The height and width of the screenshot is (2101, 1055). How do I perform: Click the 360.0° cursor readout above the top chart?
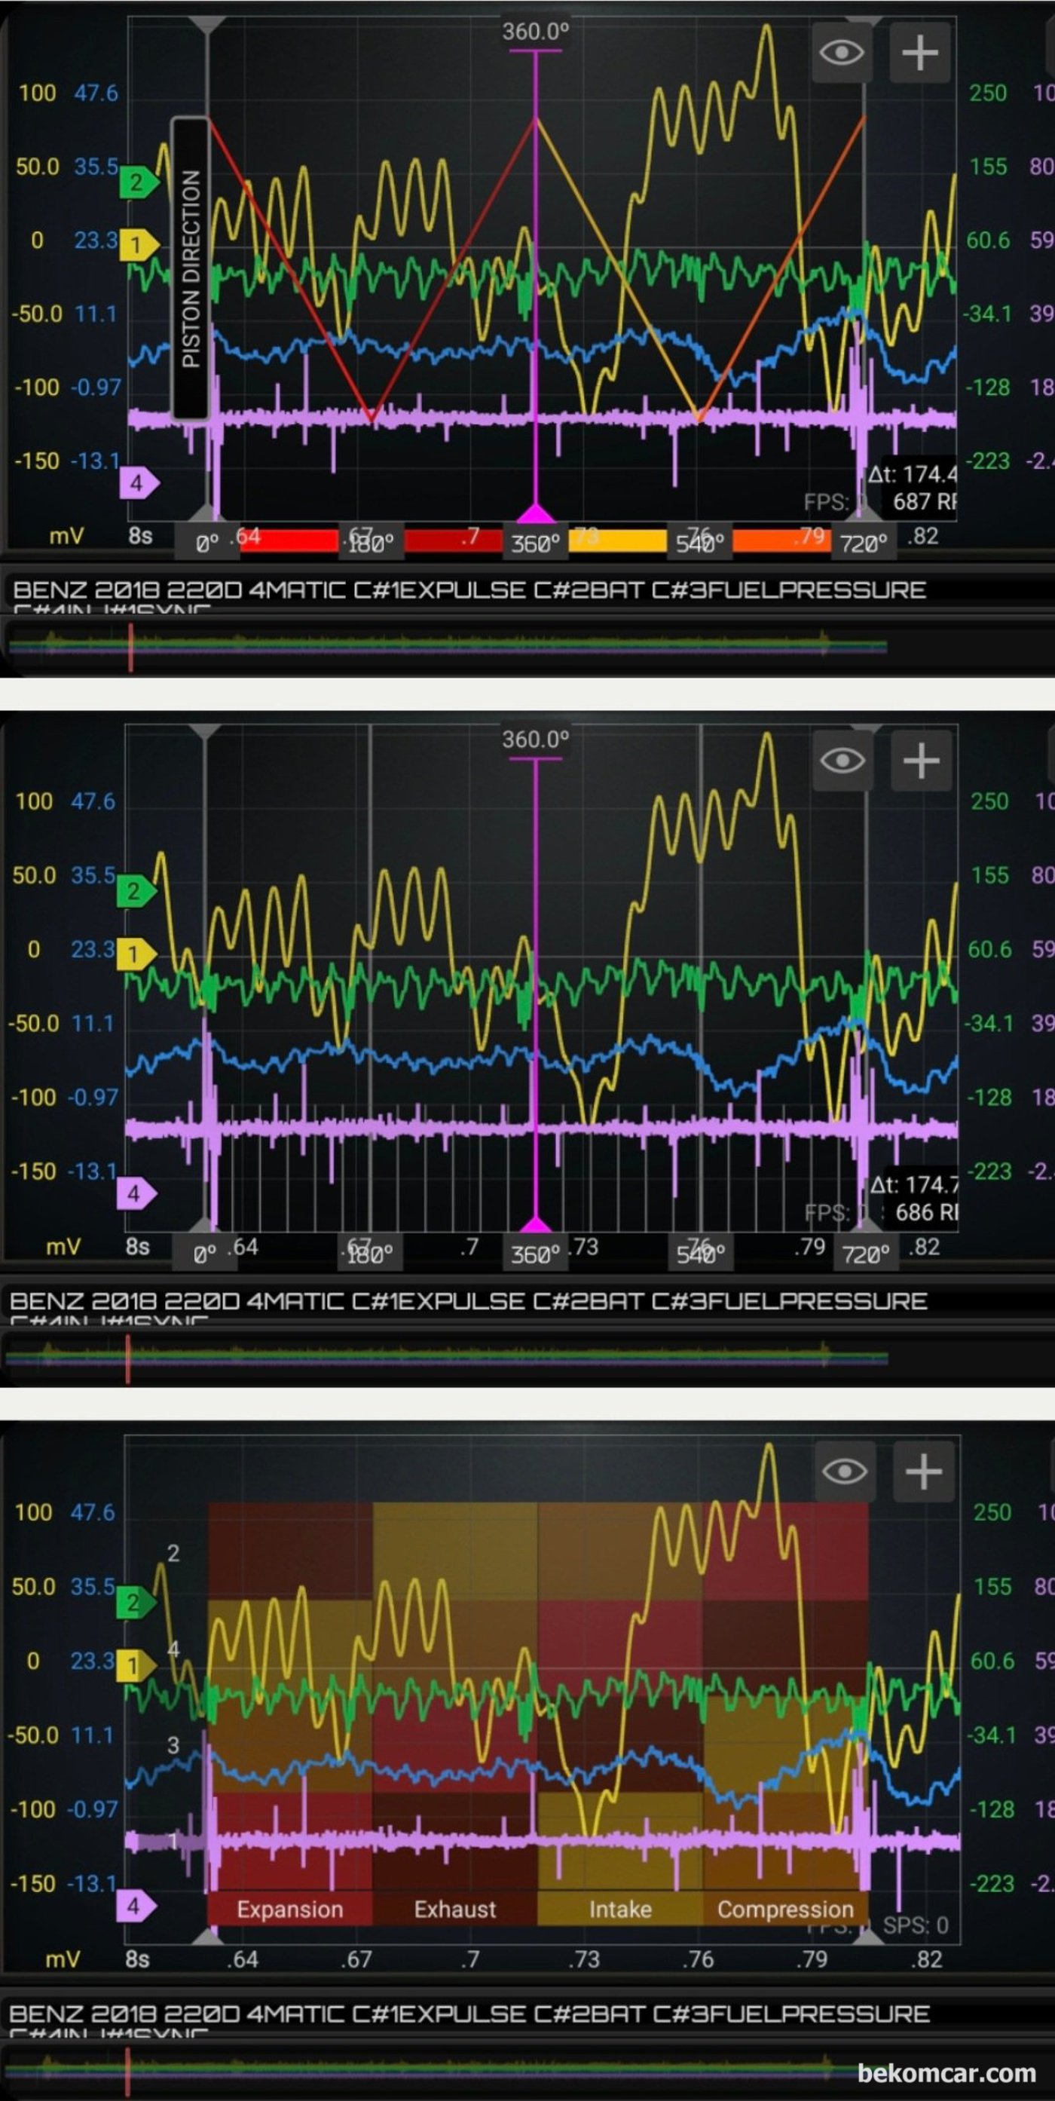536,32
